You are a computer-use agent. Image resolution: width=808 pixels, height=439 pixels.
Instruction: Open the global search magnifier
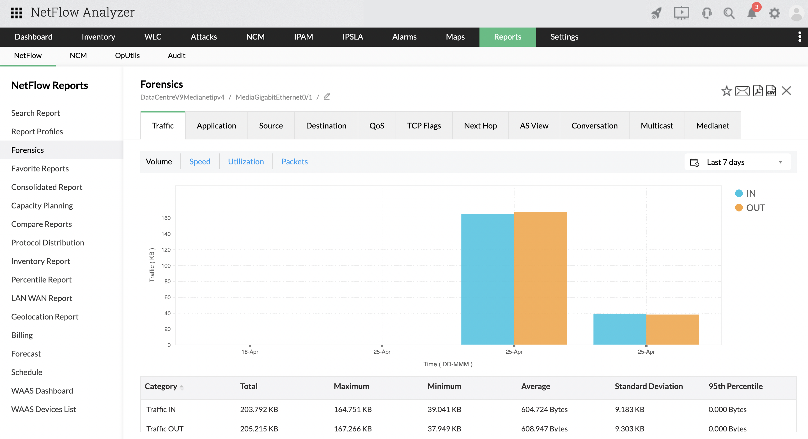729,13
